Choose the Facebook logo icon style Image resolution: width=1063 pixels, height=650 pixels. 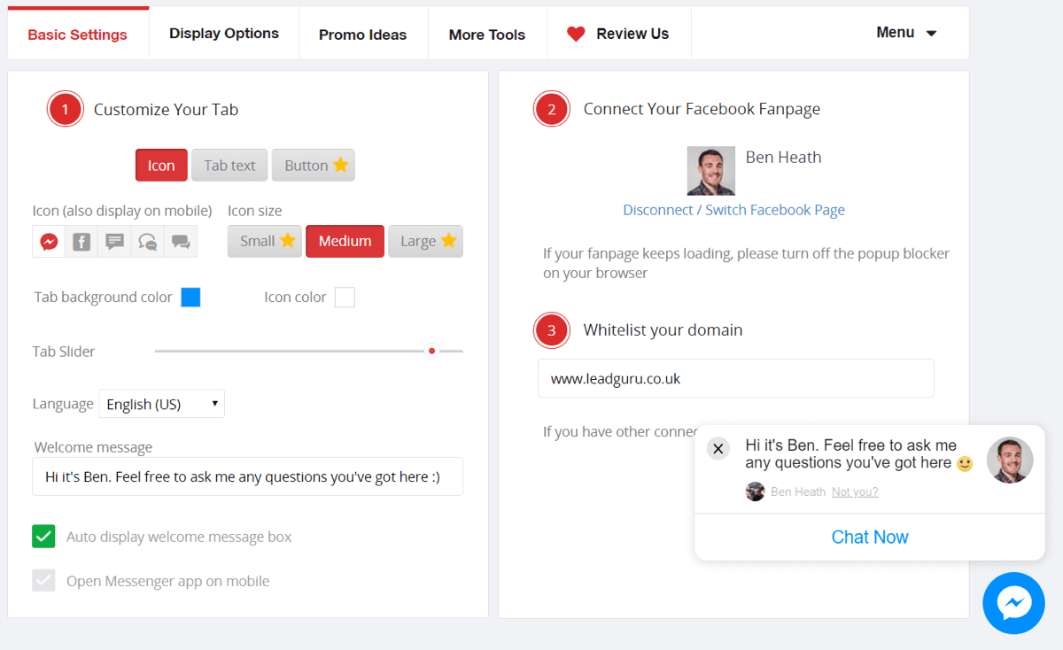(x=81, y=241)
